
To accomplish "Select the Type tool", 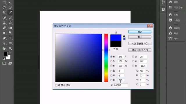I will tap(10, 38).
